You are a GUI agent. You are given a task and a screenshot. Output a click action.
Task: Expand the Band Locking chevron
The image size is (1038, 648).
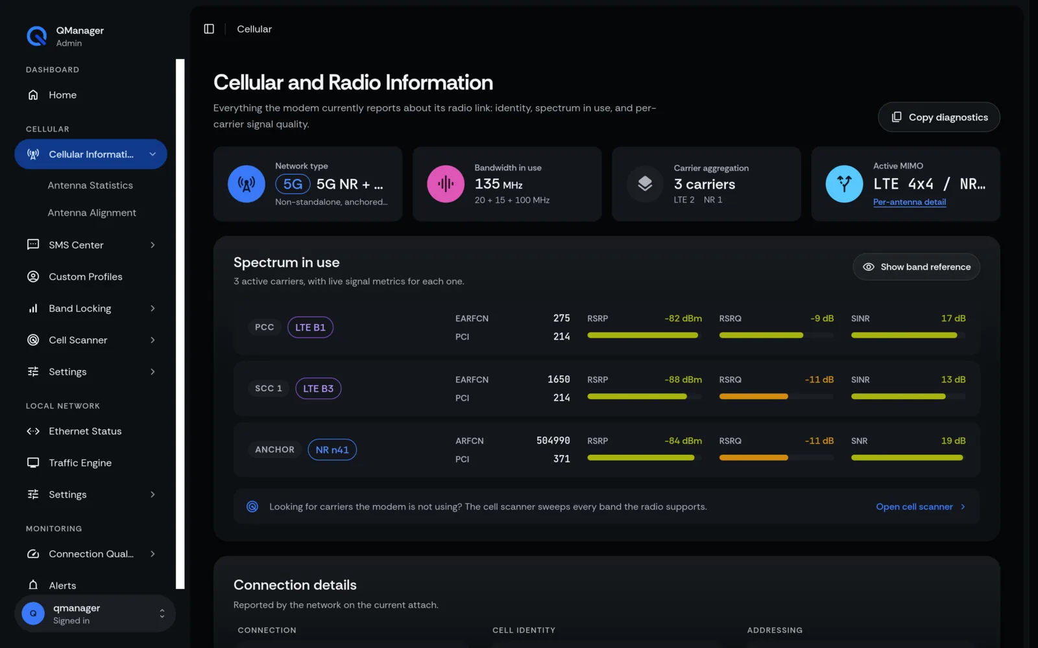[152, 308]
